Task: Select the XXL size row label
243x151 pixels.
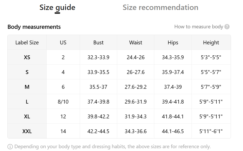Action: [x=27, y=131]
